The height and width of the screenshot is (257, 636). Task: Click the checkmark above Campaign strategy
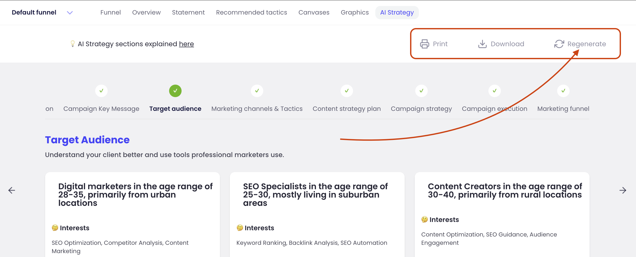421,91
